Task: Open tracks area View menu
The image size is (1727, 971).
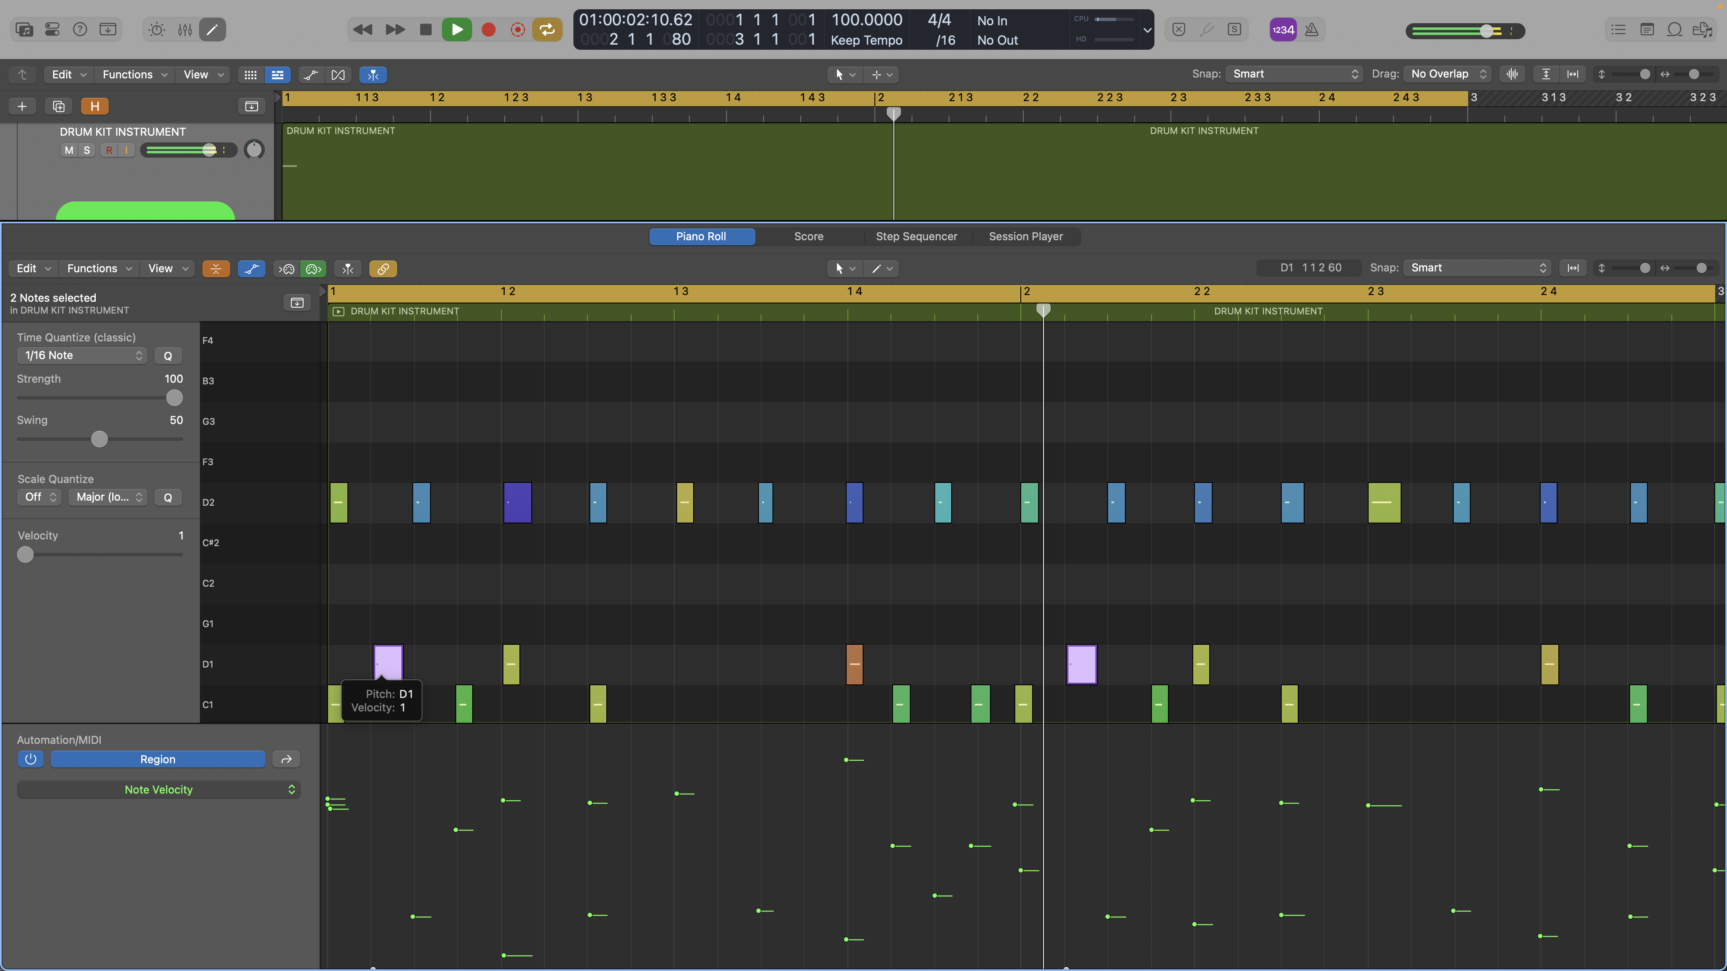Action: (203, 74)
